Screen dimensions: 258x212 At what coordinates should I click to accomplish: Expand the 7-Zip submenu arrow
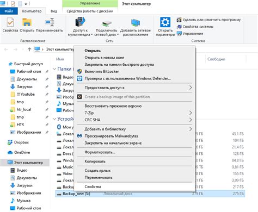(x=191, y=113)
